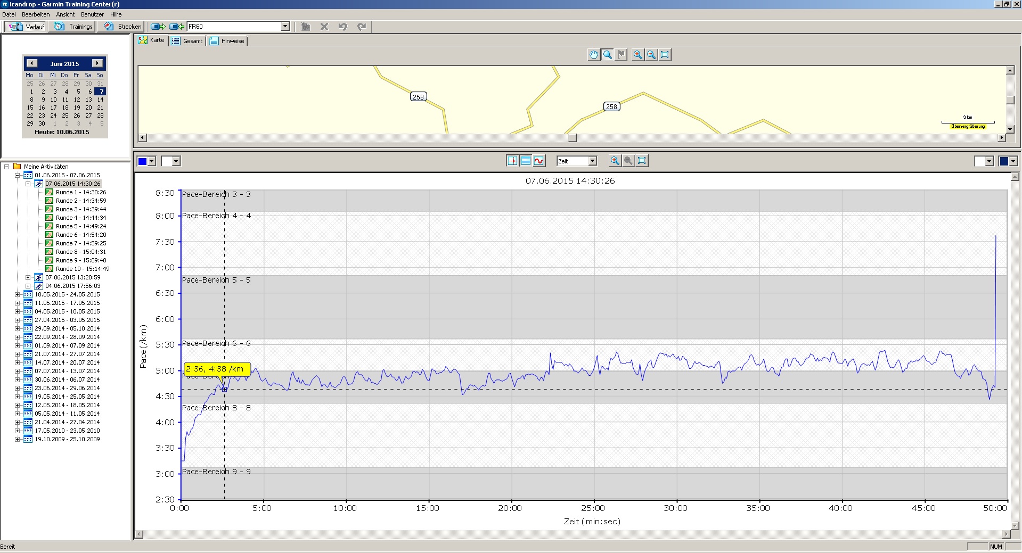Toggle chart crosshair cursor display
Viewport: 1022px width, 553px height.
[512, 161]
